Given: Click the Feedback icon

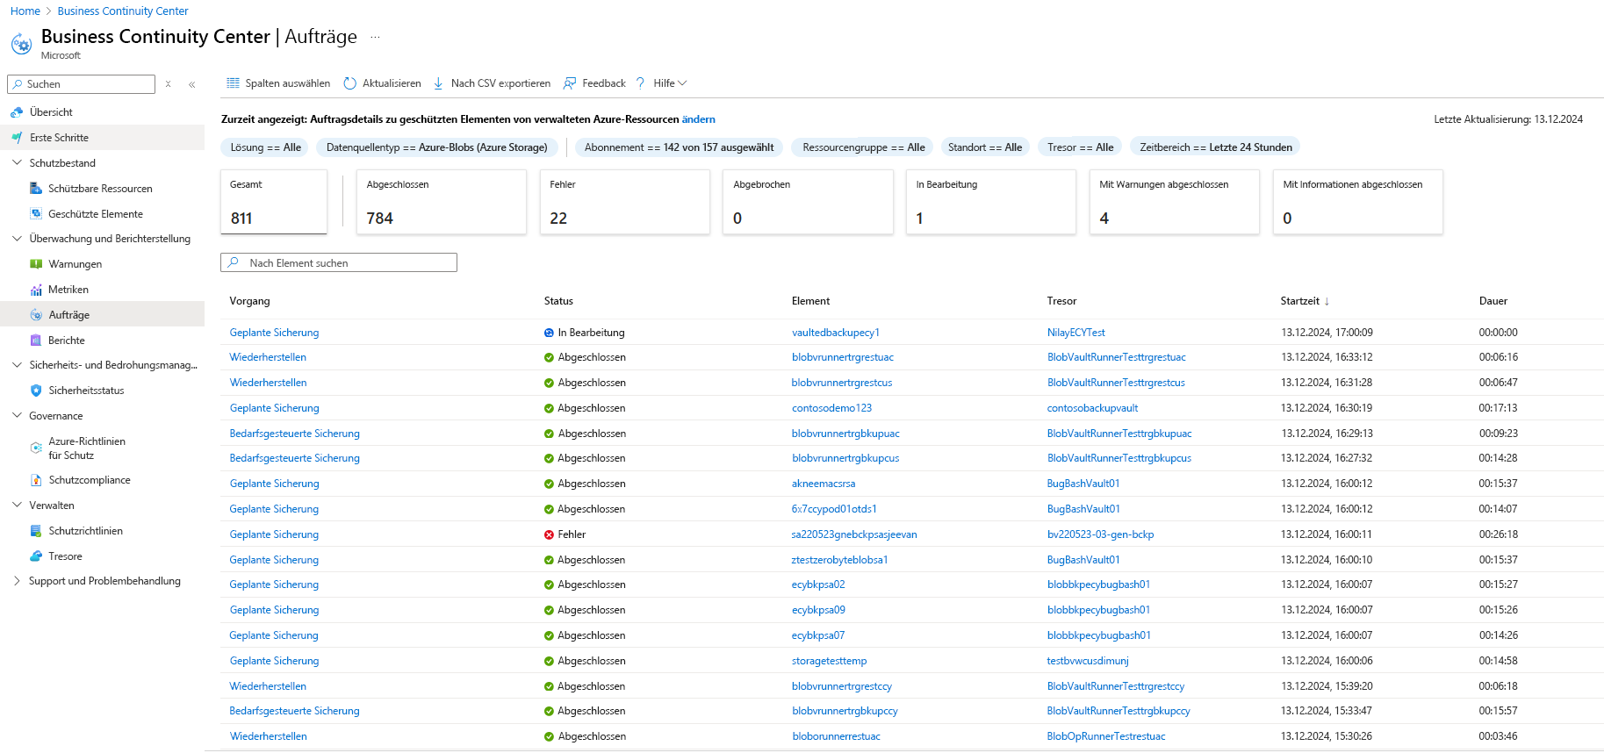Looking at the screenshot, I should click(570, 83).
